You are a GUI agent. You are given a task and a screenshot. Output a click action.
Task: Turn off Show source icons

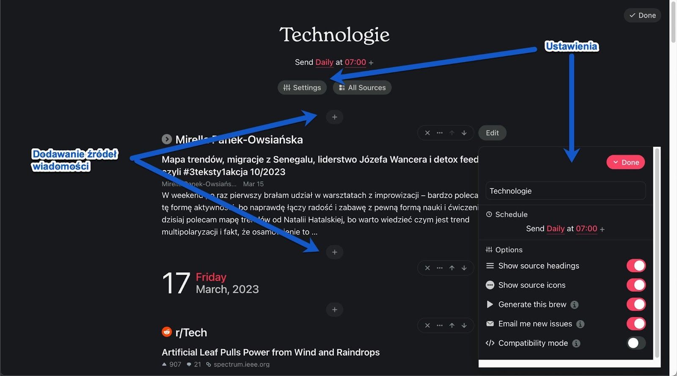636,285
